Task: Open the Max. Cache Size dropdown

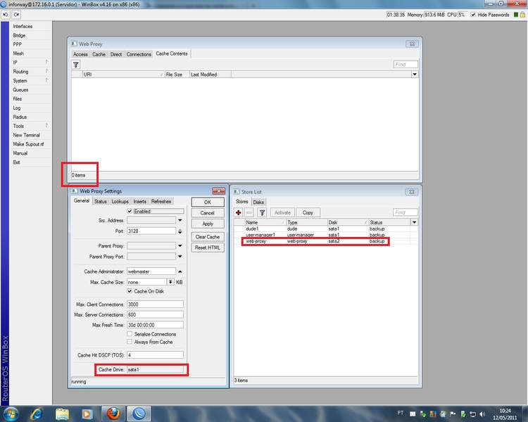Action: (x=170, y=282)
